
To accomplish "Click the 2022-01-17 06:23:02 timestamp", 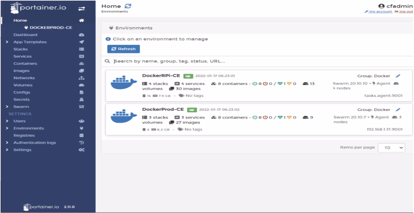I will click(219, 110).
